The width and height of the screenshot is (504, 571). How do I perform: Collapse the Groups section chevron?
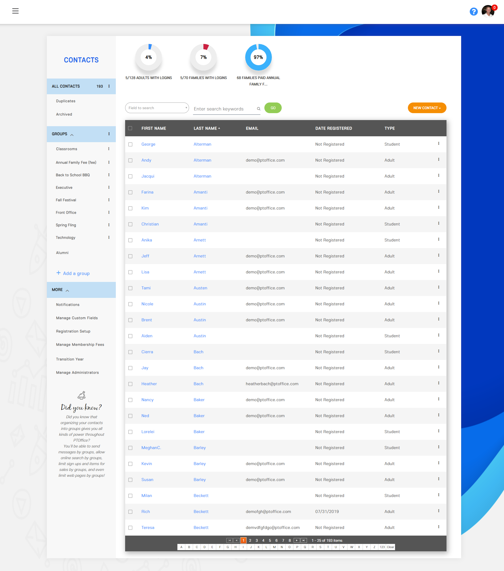pos(72,135)
